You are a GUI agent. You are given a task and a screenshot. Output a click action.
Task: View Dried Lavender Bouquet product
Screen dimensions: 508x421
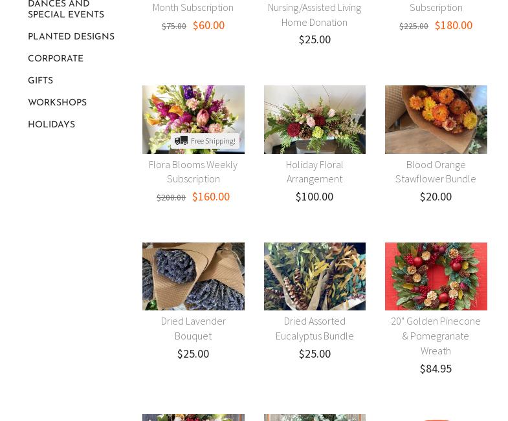pyautogui.click(x=193, y=328)
